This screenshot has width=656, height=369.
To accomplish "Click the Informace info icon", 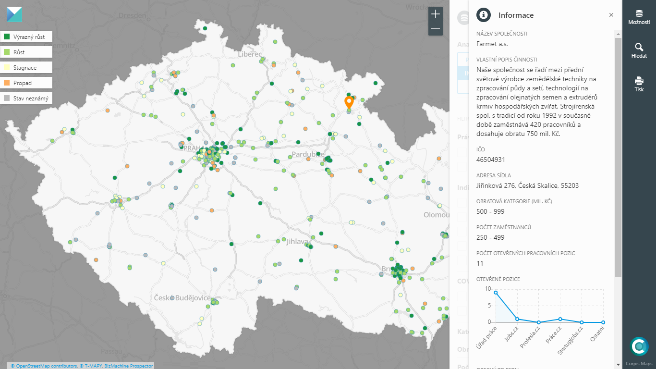I will [484, 15].
